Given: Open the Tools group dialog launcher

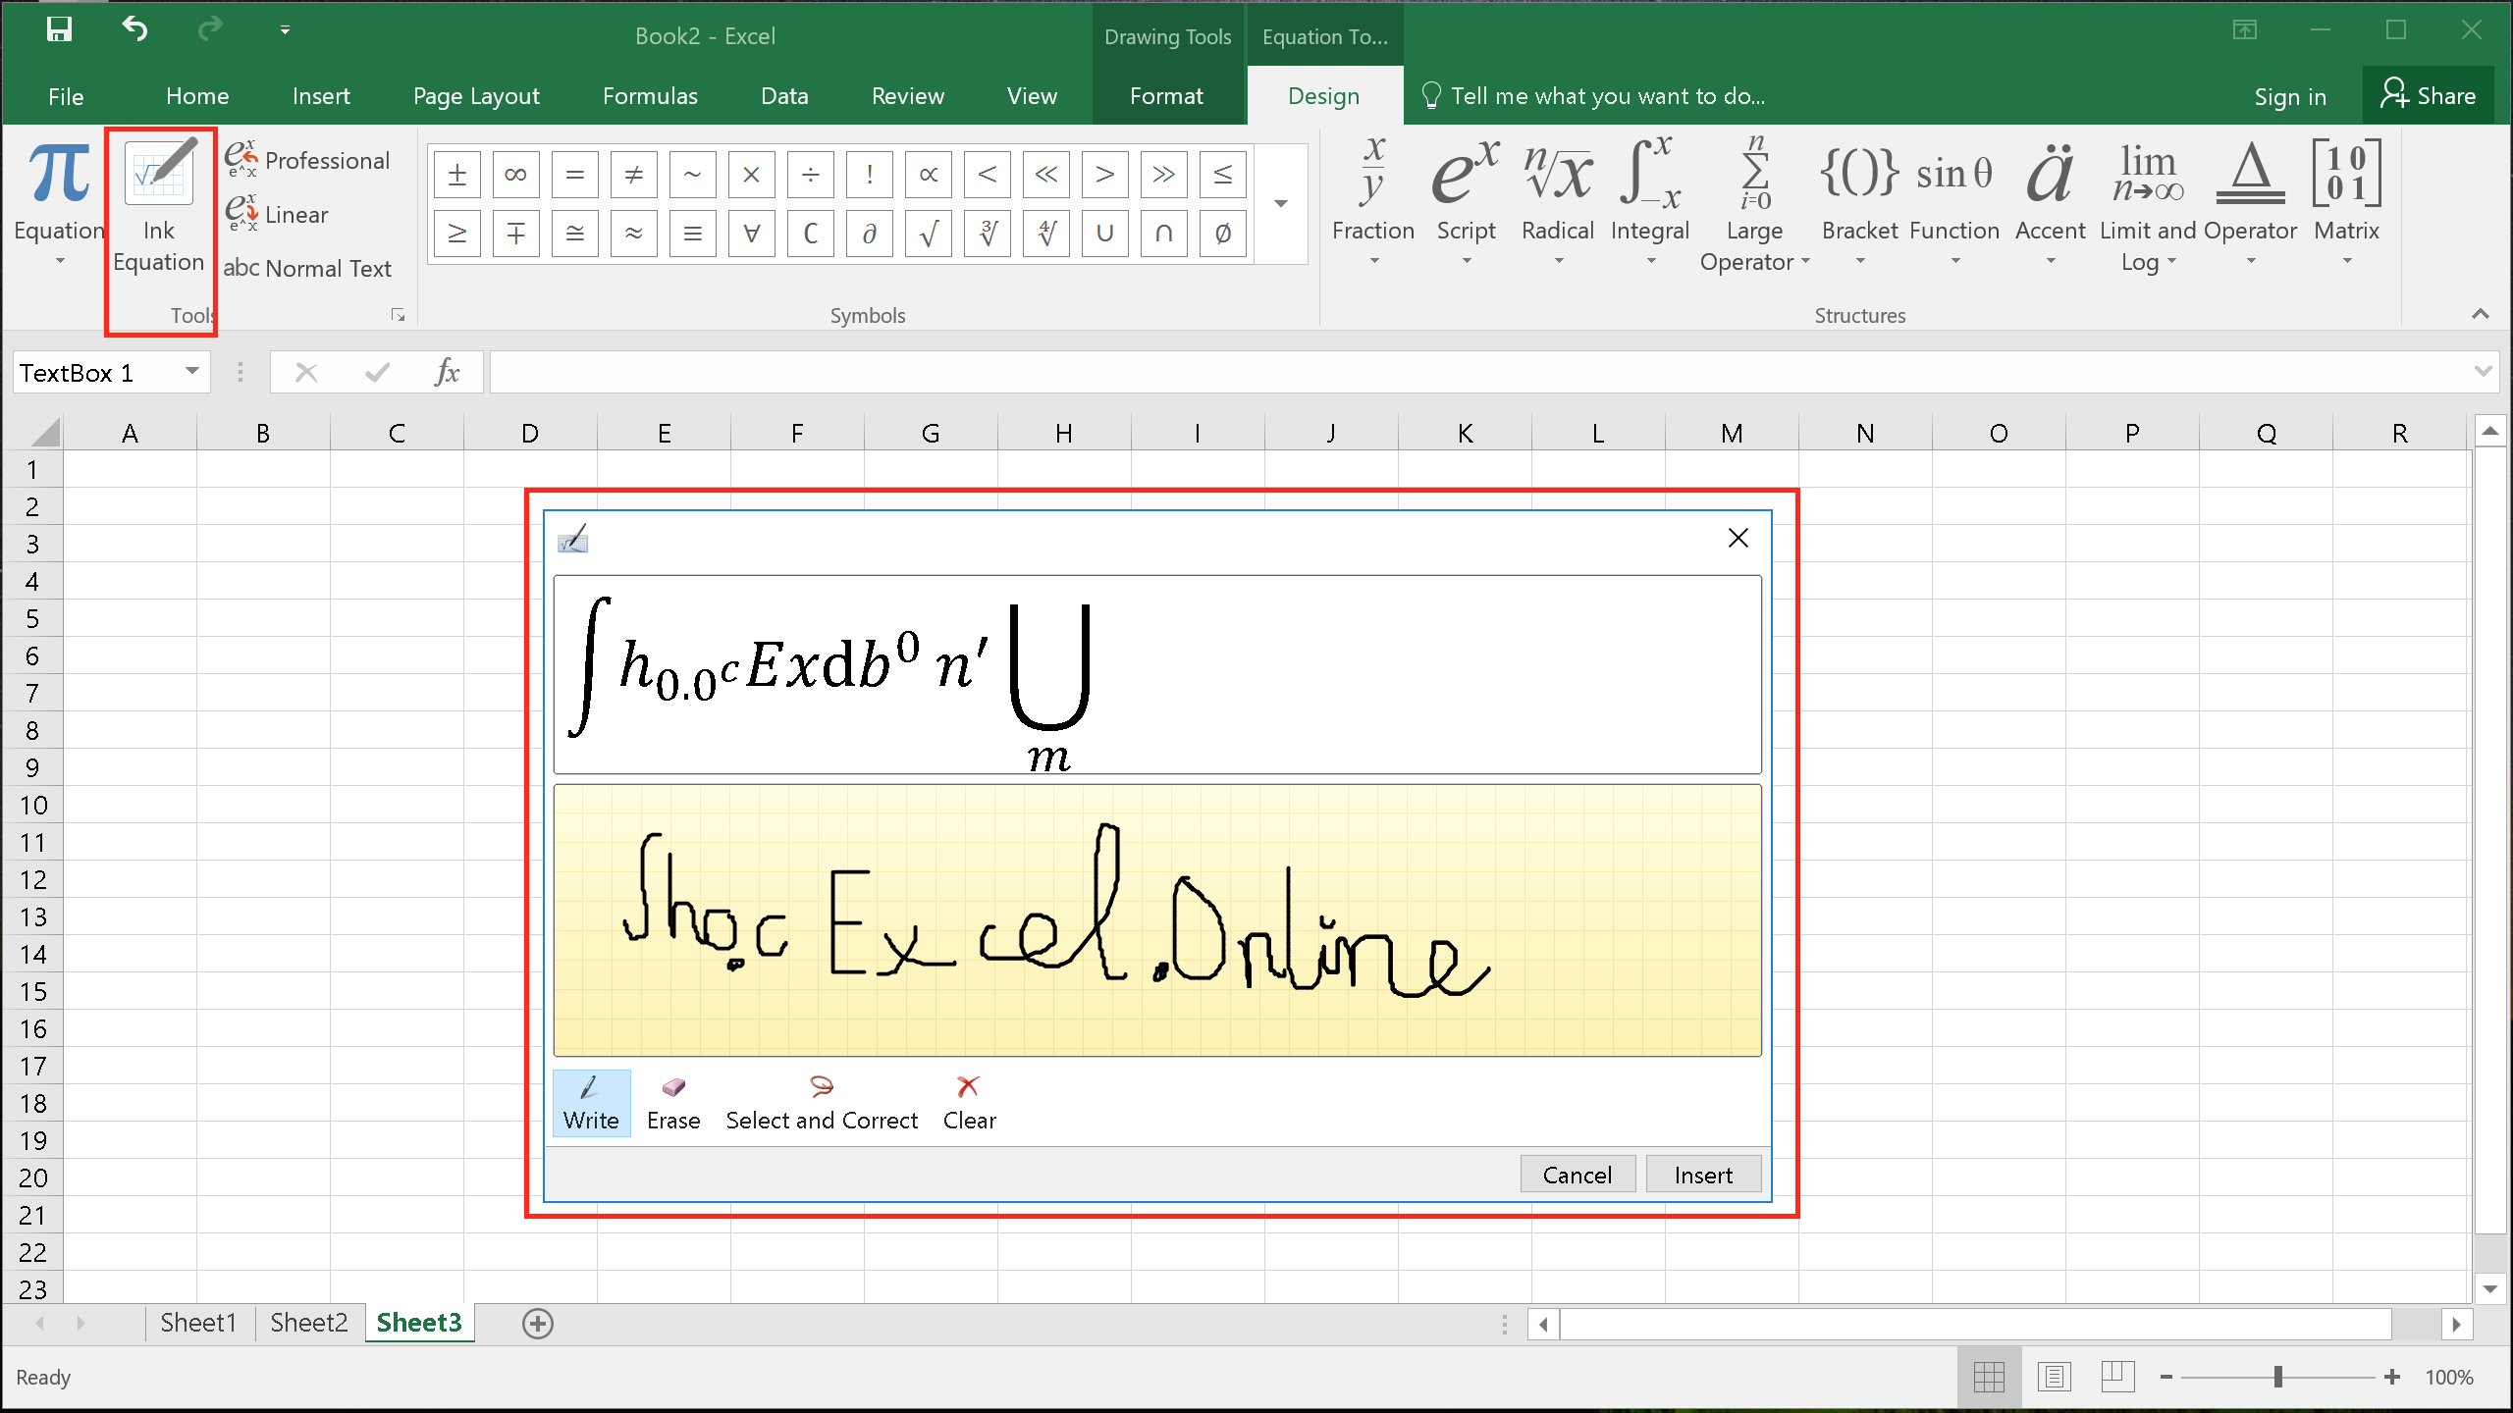Looking at the screenshot, I should (398, 315).
